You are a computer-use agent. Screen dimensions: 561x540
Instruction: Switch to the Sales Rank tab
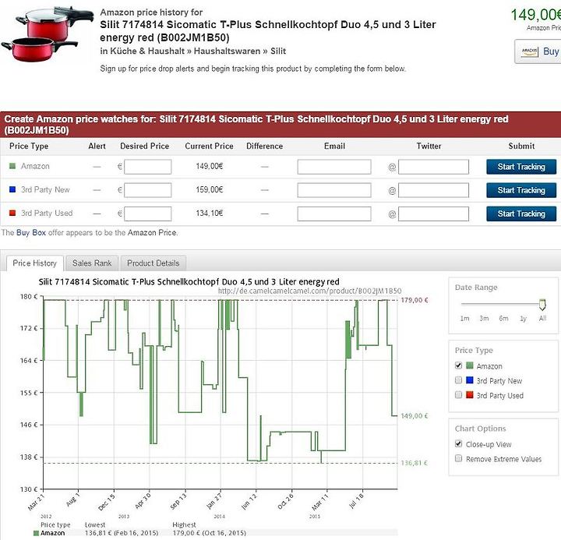click(x=92, y=263)
